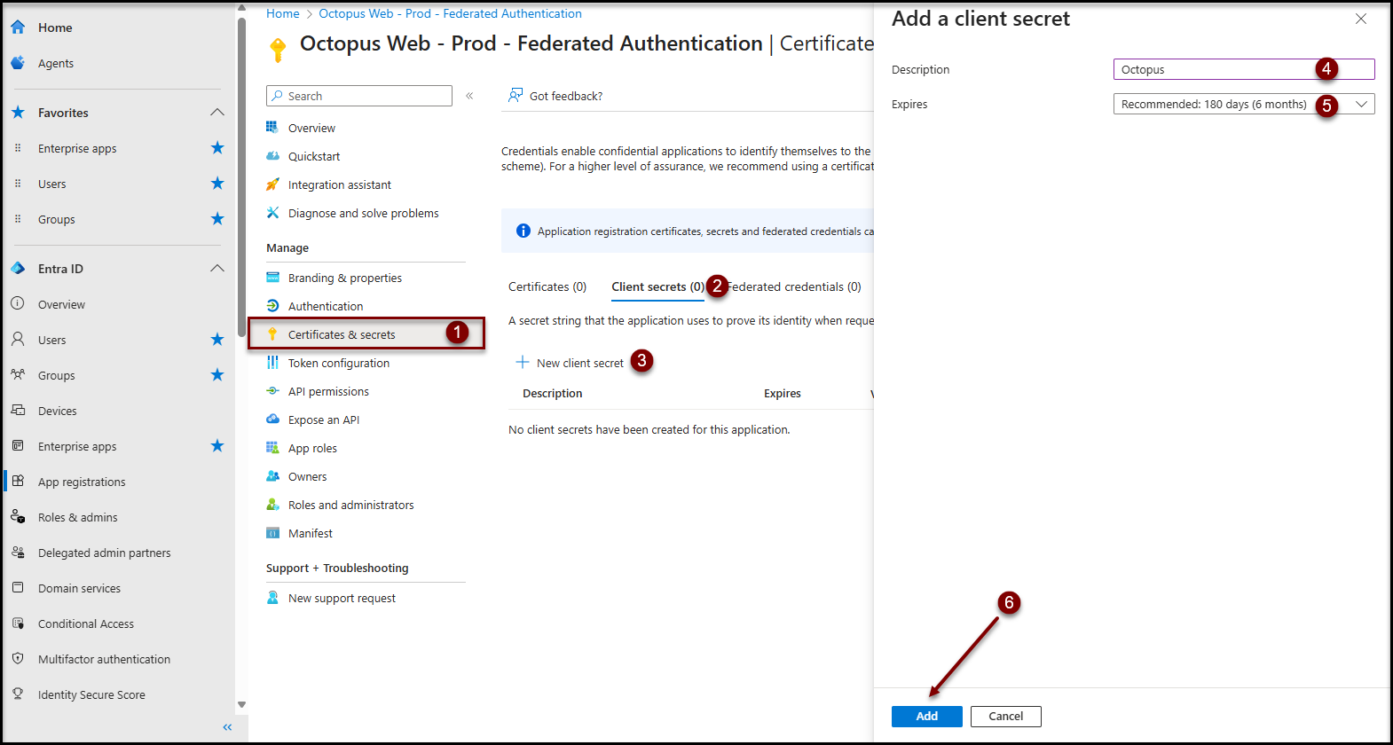Toggle the favorite star beside Entra ID Groups
The height and width of the screenshot is (745, 1393).
tap(217, 375)
